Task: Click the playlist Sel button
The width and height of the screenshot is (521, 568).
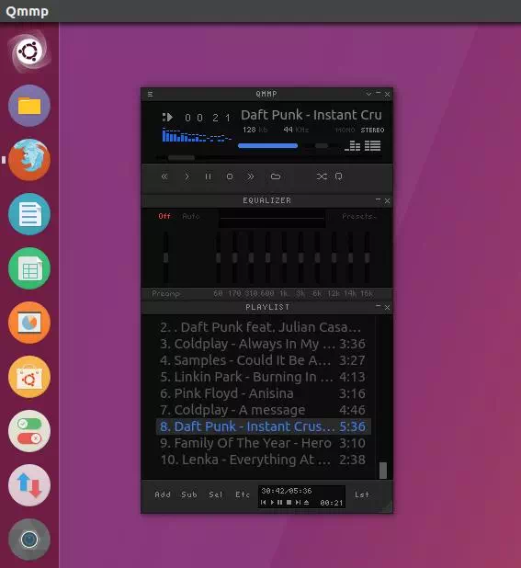Action: pos(215,494)
